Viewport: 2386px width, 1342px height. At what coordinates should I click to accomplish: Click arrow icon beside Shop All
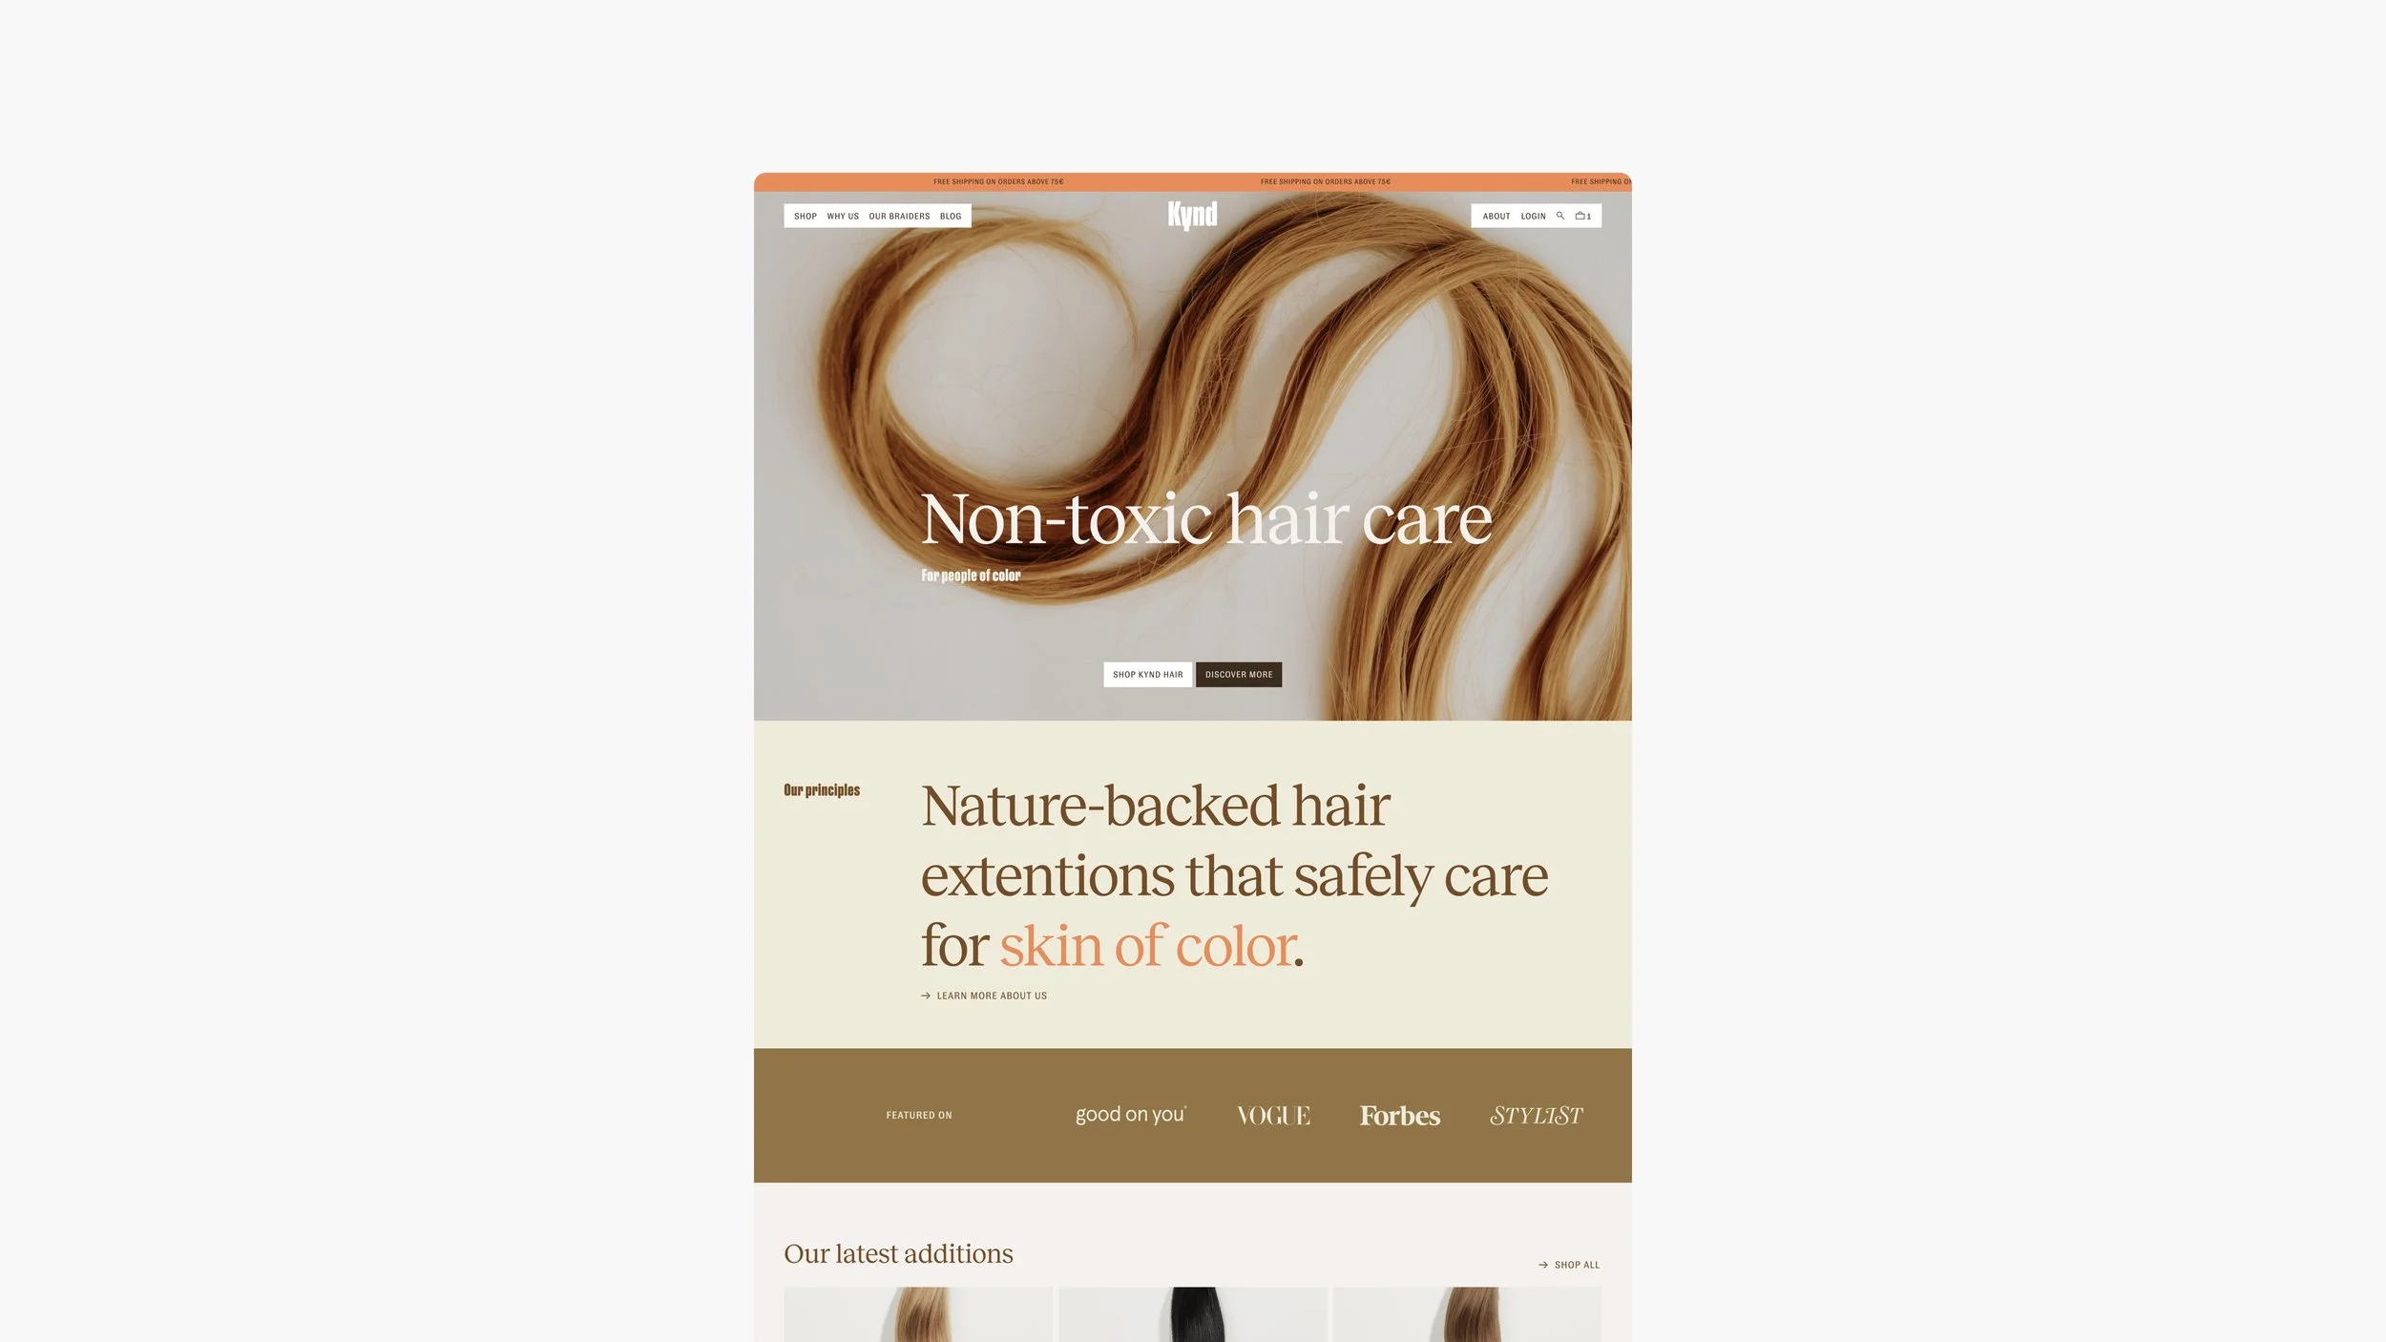click(x=1543, y=1265)
